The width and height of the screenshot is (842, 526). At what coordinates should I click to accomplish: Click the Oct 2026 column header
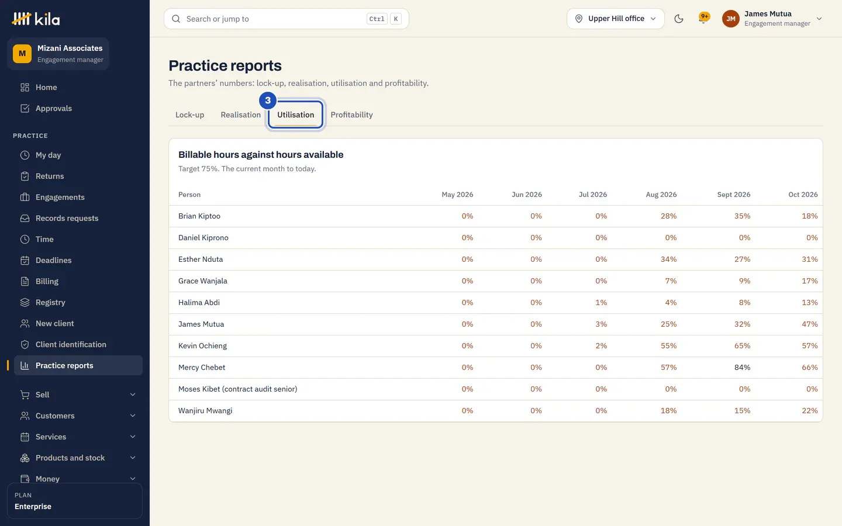tap(803, 195)
